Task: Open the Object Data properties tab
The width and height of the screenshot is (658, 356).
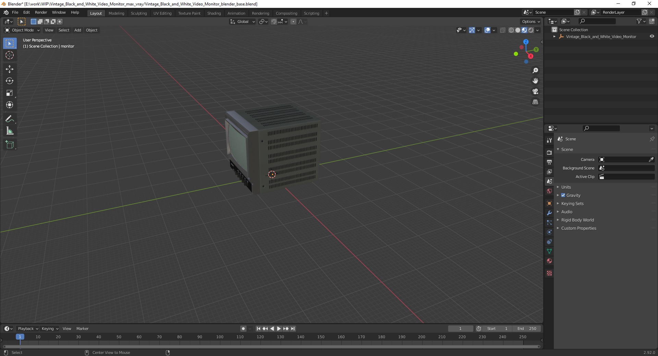Action: (x=549, y=251)
